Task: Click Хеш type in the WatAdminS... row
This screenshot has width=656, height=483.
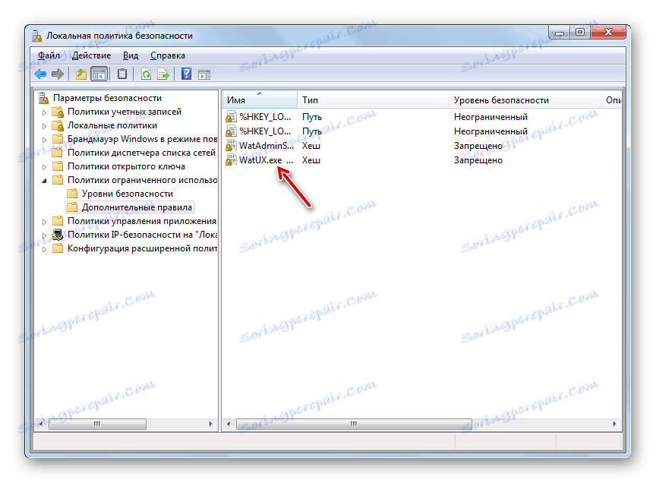Action: (x=311, y=146)
